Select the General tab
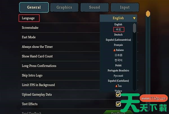The height and width of the screenshot is (114, 169). (34, 7)
